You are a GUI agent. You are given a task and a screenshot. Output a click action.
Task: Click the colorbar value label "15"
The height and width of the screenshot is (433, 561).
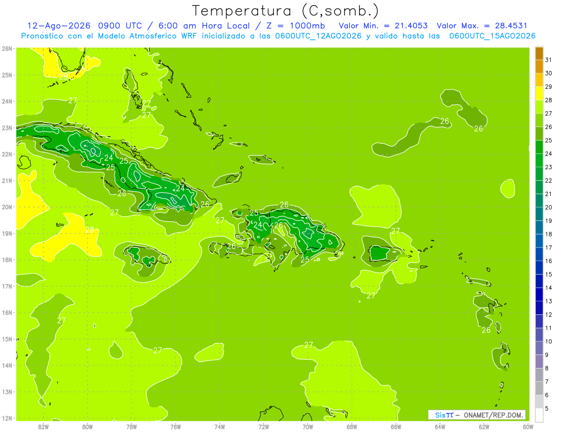click(x=549, y=275)
